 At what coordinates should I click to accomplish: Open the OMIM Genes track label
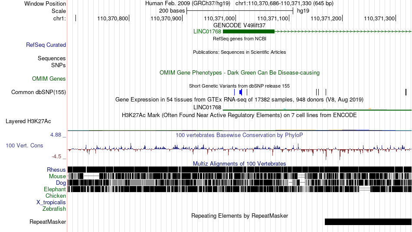[49, 79]
